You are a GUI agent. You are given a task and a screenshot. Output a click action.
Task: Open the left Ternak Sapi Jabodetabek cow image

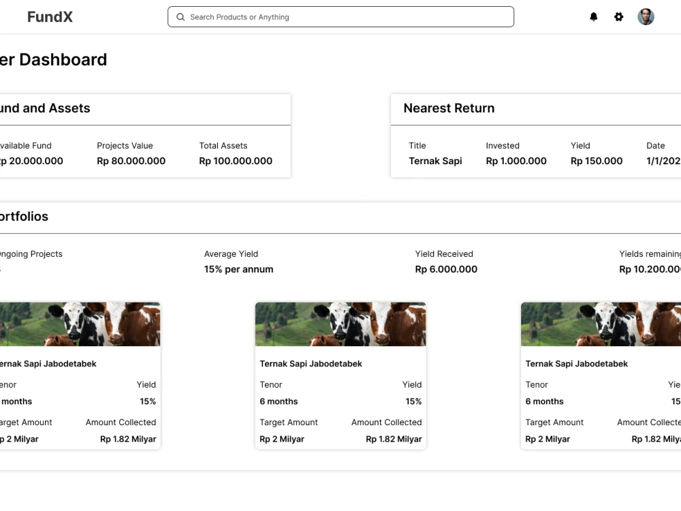[x=80, y=324]
